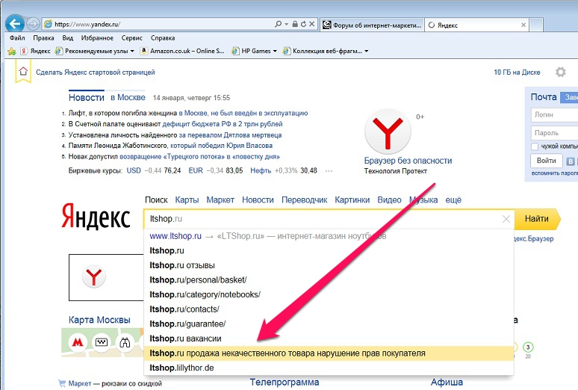Viewport: 578px width, 390px height.
Task: Click Сделать Яндекс стартовой страницей link
Action: point(96,72)
